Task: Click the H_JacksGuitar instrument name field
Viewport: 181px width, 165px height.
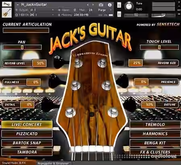Action: pos(34,5)
